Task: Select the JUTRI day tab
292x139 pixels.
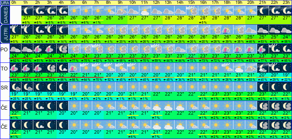Action: [5, 34]
